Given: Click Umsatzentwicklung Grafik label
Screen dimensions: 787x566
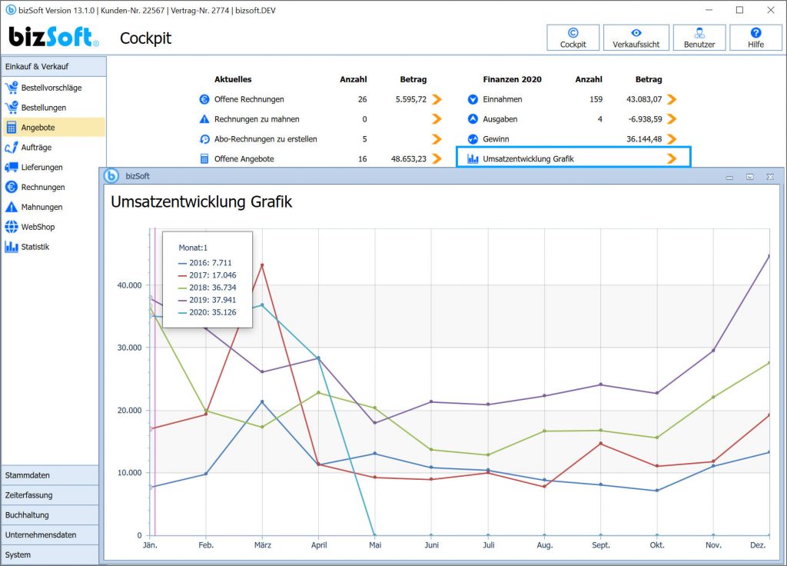Looking at the screenshot, I should point(528,158).
